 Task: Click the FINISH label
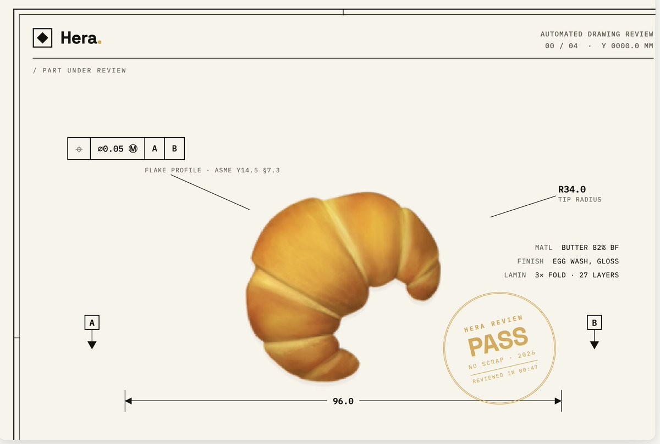pyautogui.click(x=530, y=262)
